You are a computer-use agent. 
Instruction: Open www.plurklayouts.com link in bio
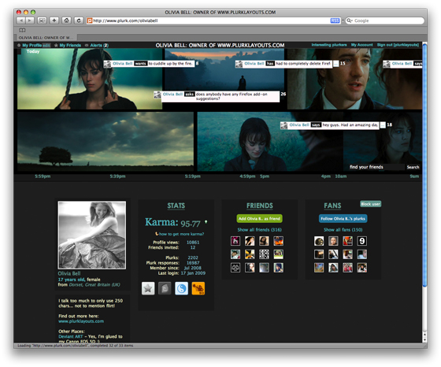[81, 321]
